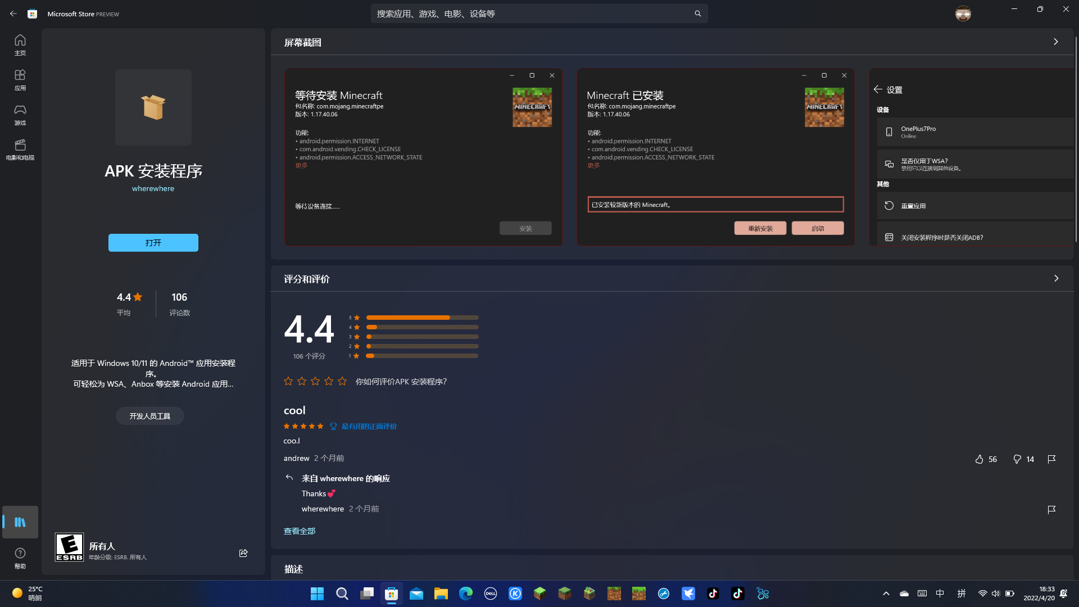Open the 游戏 gaming section
The width and height of the screenshot is (1079, 607).
point(20,115)
